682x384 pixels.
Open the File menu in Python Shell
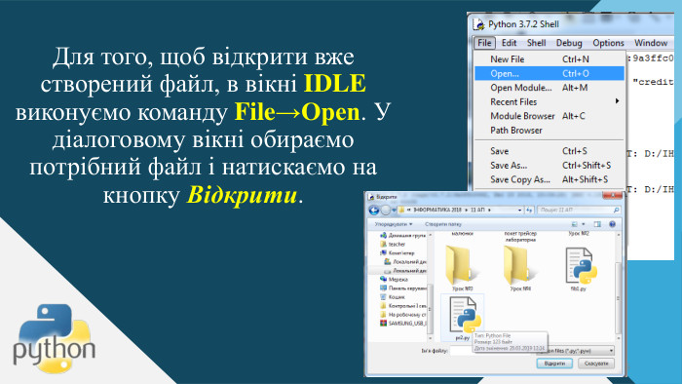tap(484, 43)
